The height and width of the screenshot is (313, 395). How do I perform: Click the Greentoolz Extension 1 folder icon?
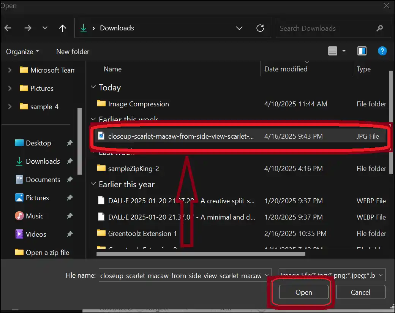pyautogui.click(x=101, y=233)
